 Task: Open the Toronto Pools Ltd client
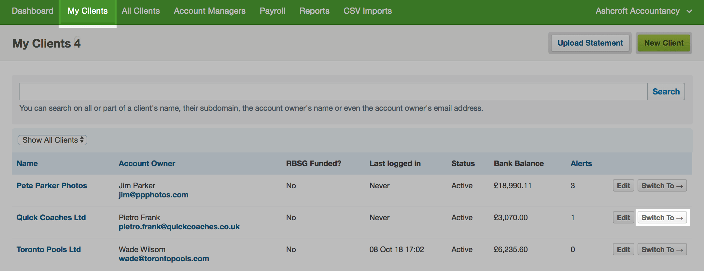(x=49, y=250)
